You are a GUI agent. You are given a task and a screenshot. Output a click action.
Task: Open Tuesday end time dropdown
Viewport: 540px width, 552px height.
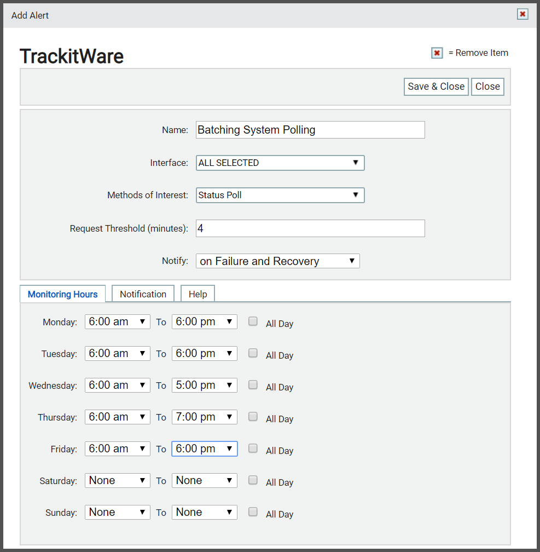click(x=205, y=353)
